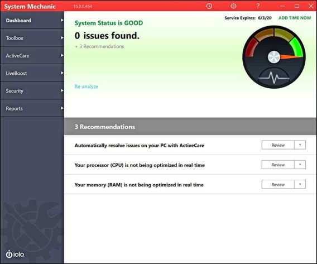
Task: Click the system status gauge dial
Action: tap(274, 57)
